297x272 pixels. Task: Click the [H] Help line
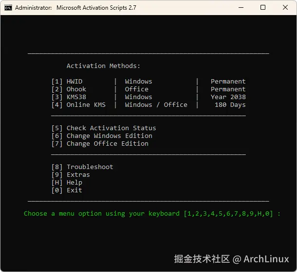pos(67,183)
